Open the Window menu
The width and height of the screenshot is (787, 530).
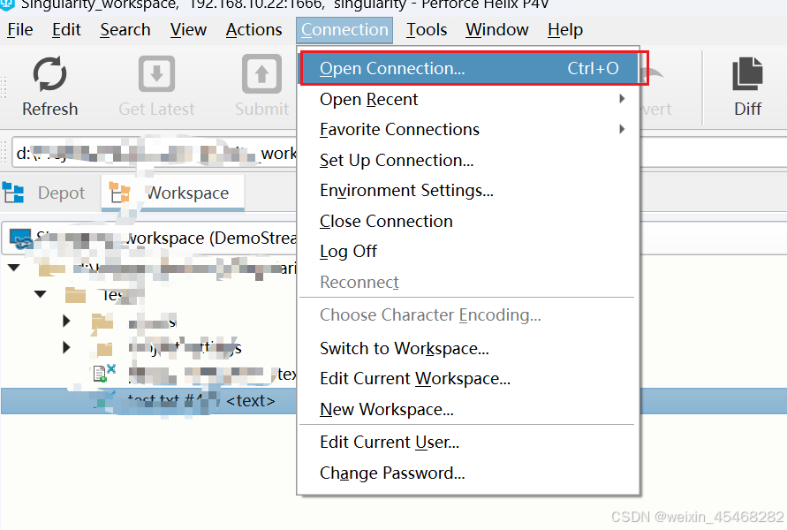pos(497,30)
